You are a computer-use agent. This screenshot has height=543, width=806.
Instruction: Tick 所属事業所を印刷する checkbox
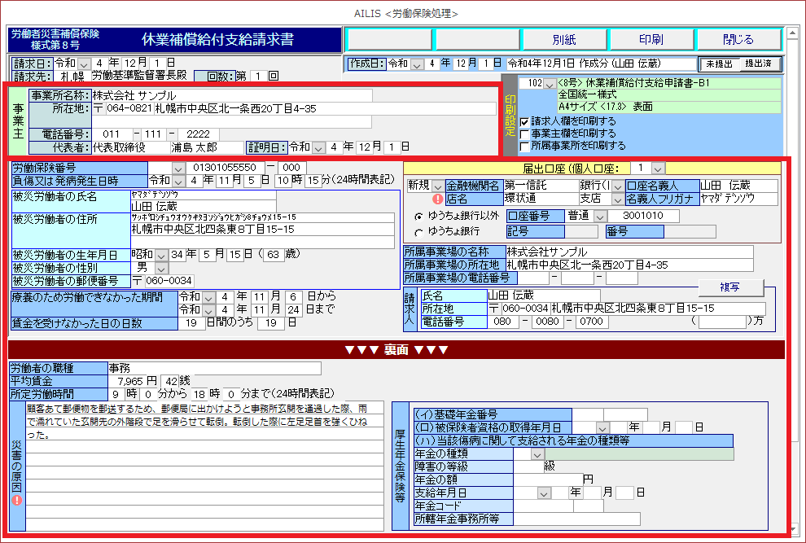tap(525, 146)
